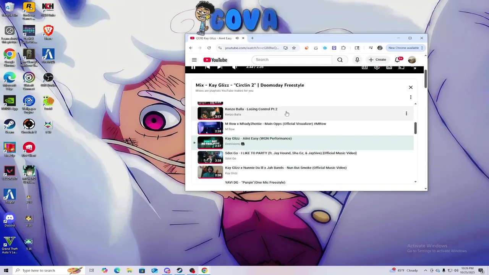Click New Chrome available update button

[x=406, y=48]
